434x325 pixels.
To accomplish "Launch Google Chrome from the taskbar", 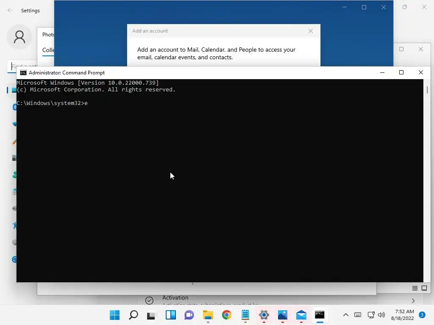I will click(226, 315).
